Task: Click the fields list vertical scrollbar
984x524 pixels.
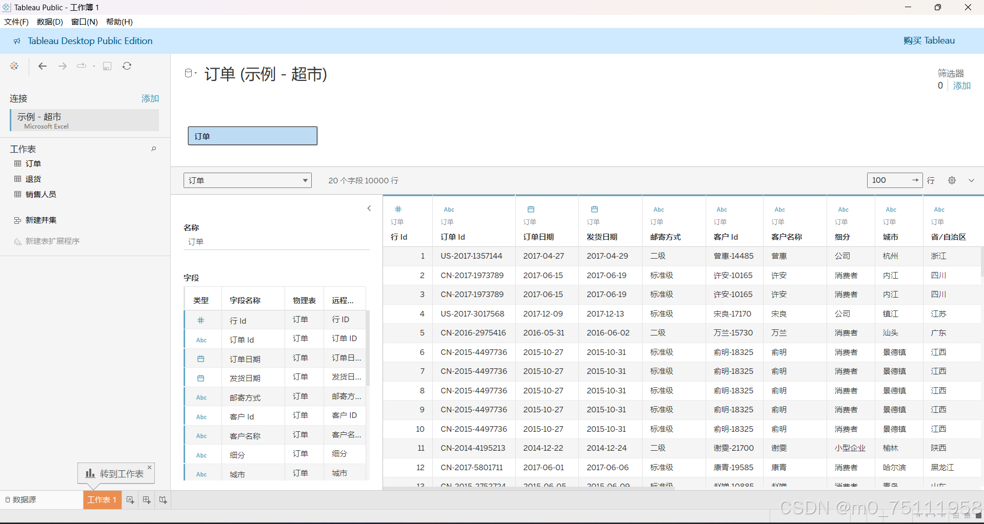Action: [x=368, y=347]
